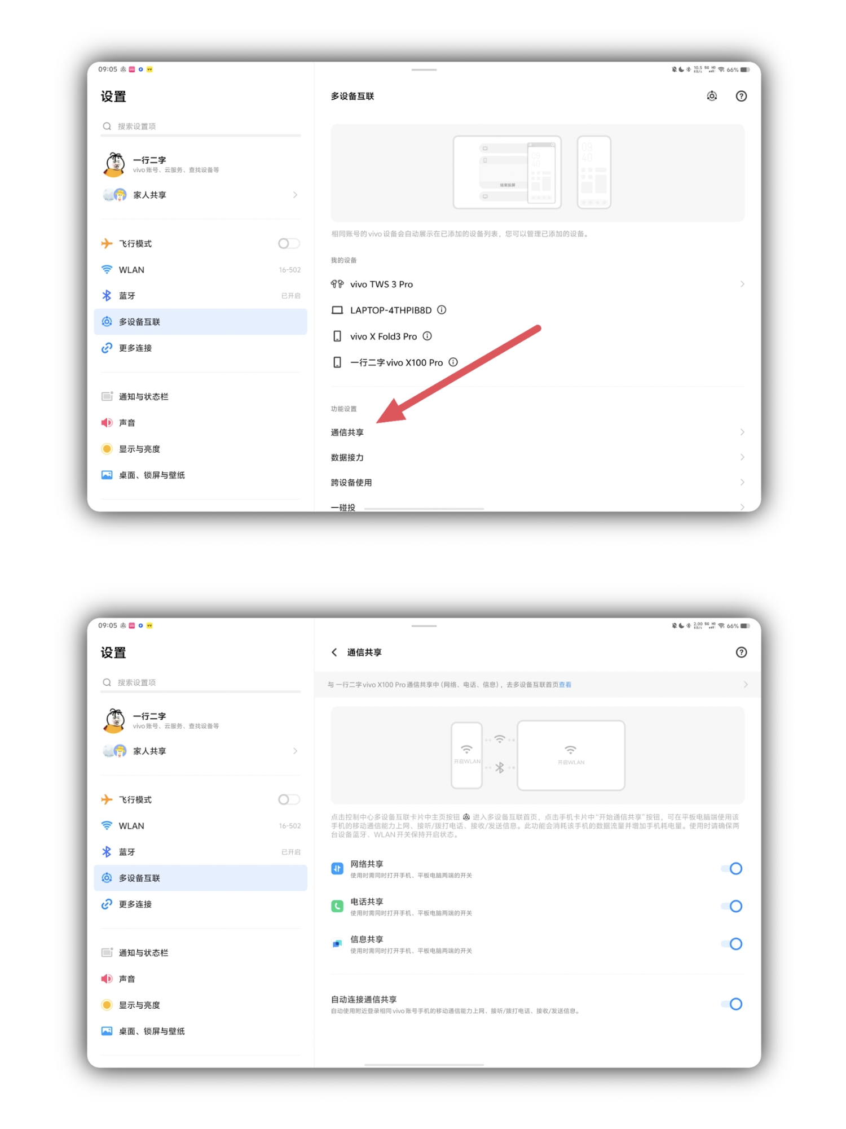Click 16-502 WLAN value in top sidebar
This screenshot has height=1129, width=846.
coord(289,270)
